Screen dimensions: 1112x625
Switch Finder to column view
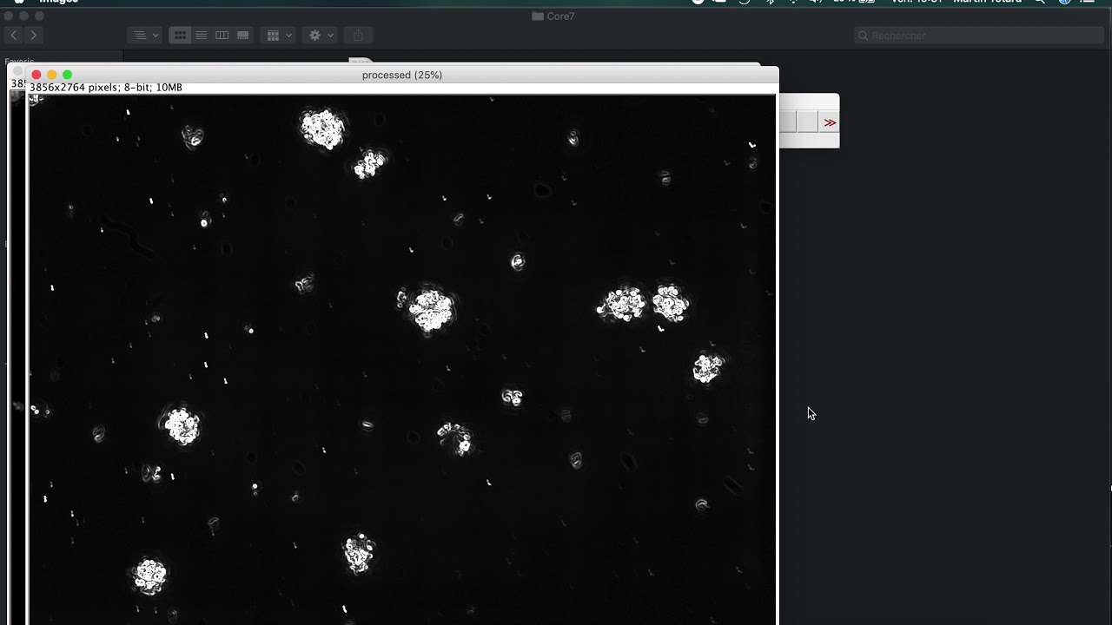(x=222, y=36)
